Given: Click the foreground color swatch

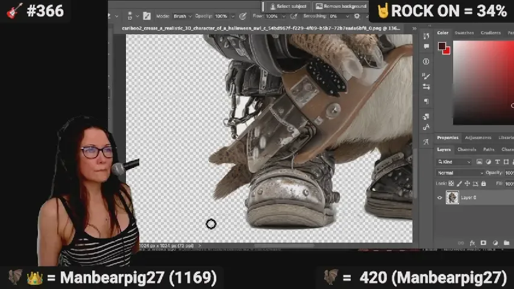Looking at the screenshot, I should tap(442, 46).
